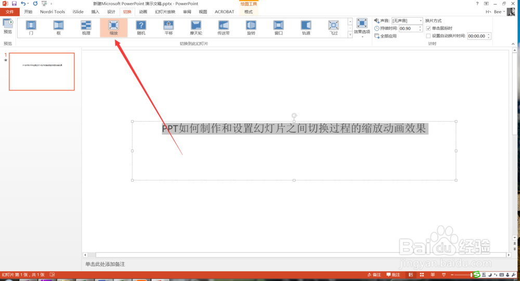Click the user account avatar picture
The width and height of the screenshot is (520, 281).
(x=511, y=11)
